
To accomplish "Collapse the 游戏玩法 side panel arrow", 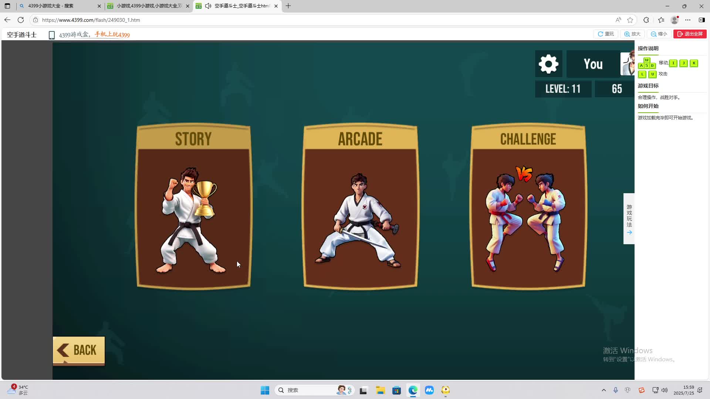I will click(629, 232).
